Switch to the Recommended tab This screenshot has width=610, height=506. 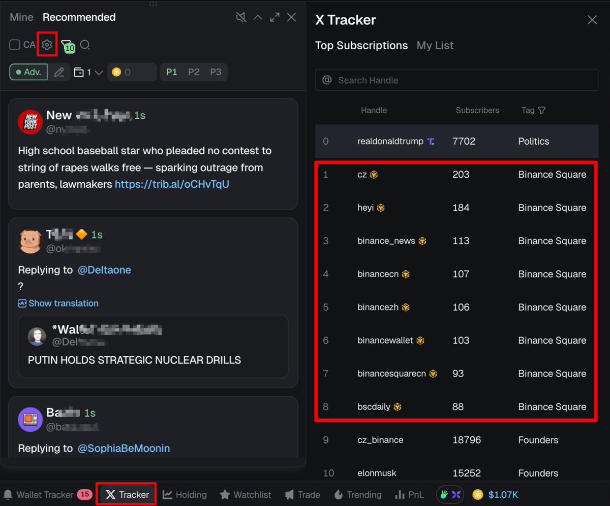click(79, 17)
